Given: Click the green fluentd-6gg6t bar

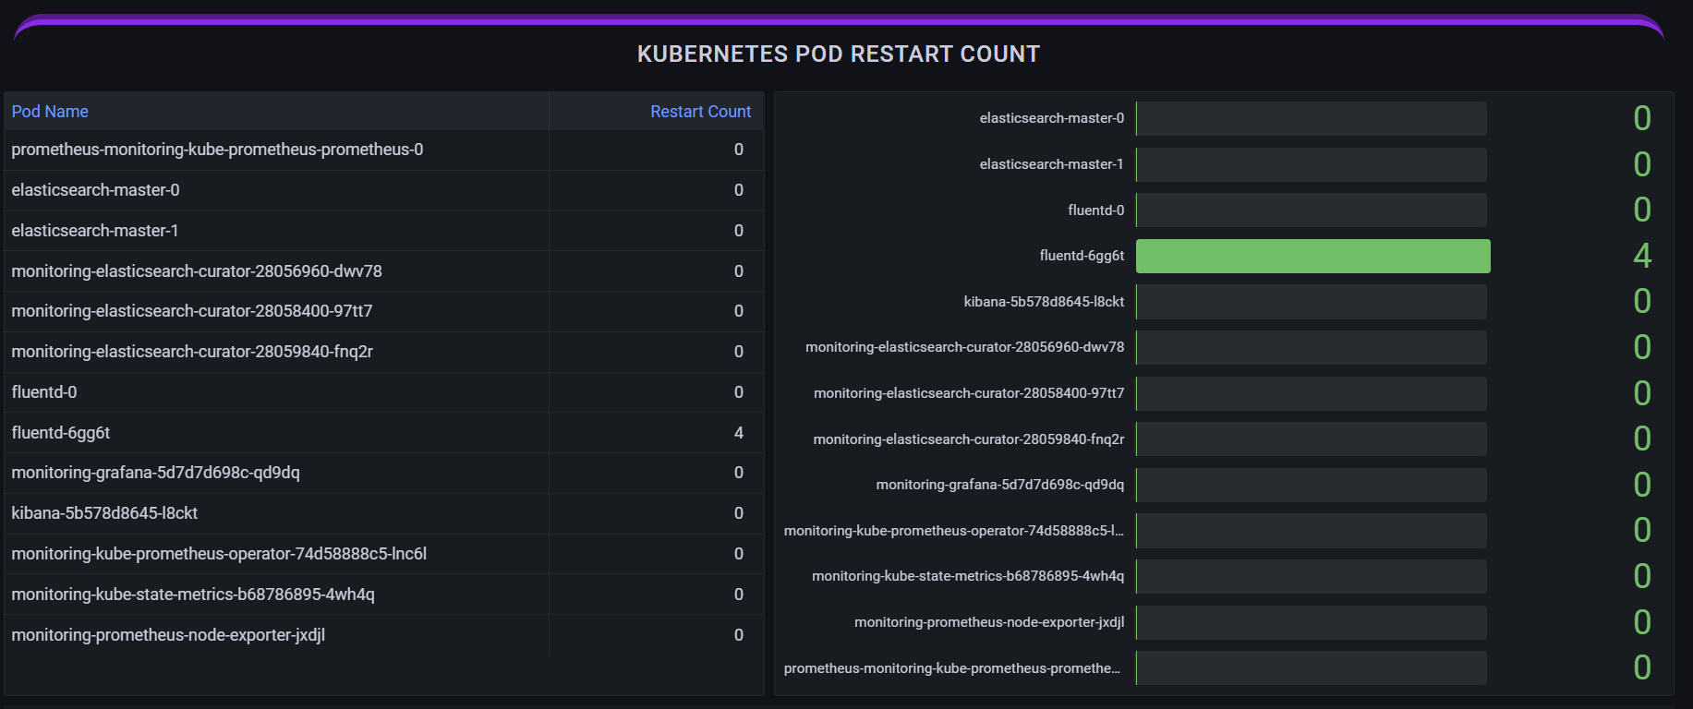Looking at the screenshot, I should coord(1312,256).
